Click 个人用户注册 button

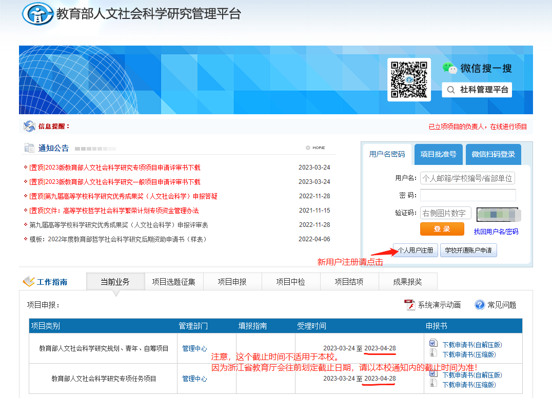coord(415,250)
